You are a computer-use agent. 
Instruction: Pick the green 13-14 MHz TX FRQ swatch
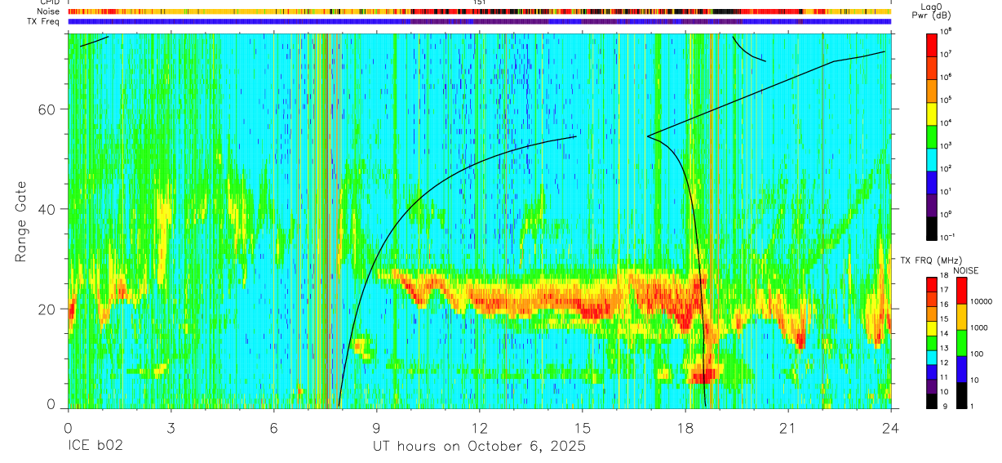point(931,341)
